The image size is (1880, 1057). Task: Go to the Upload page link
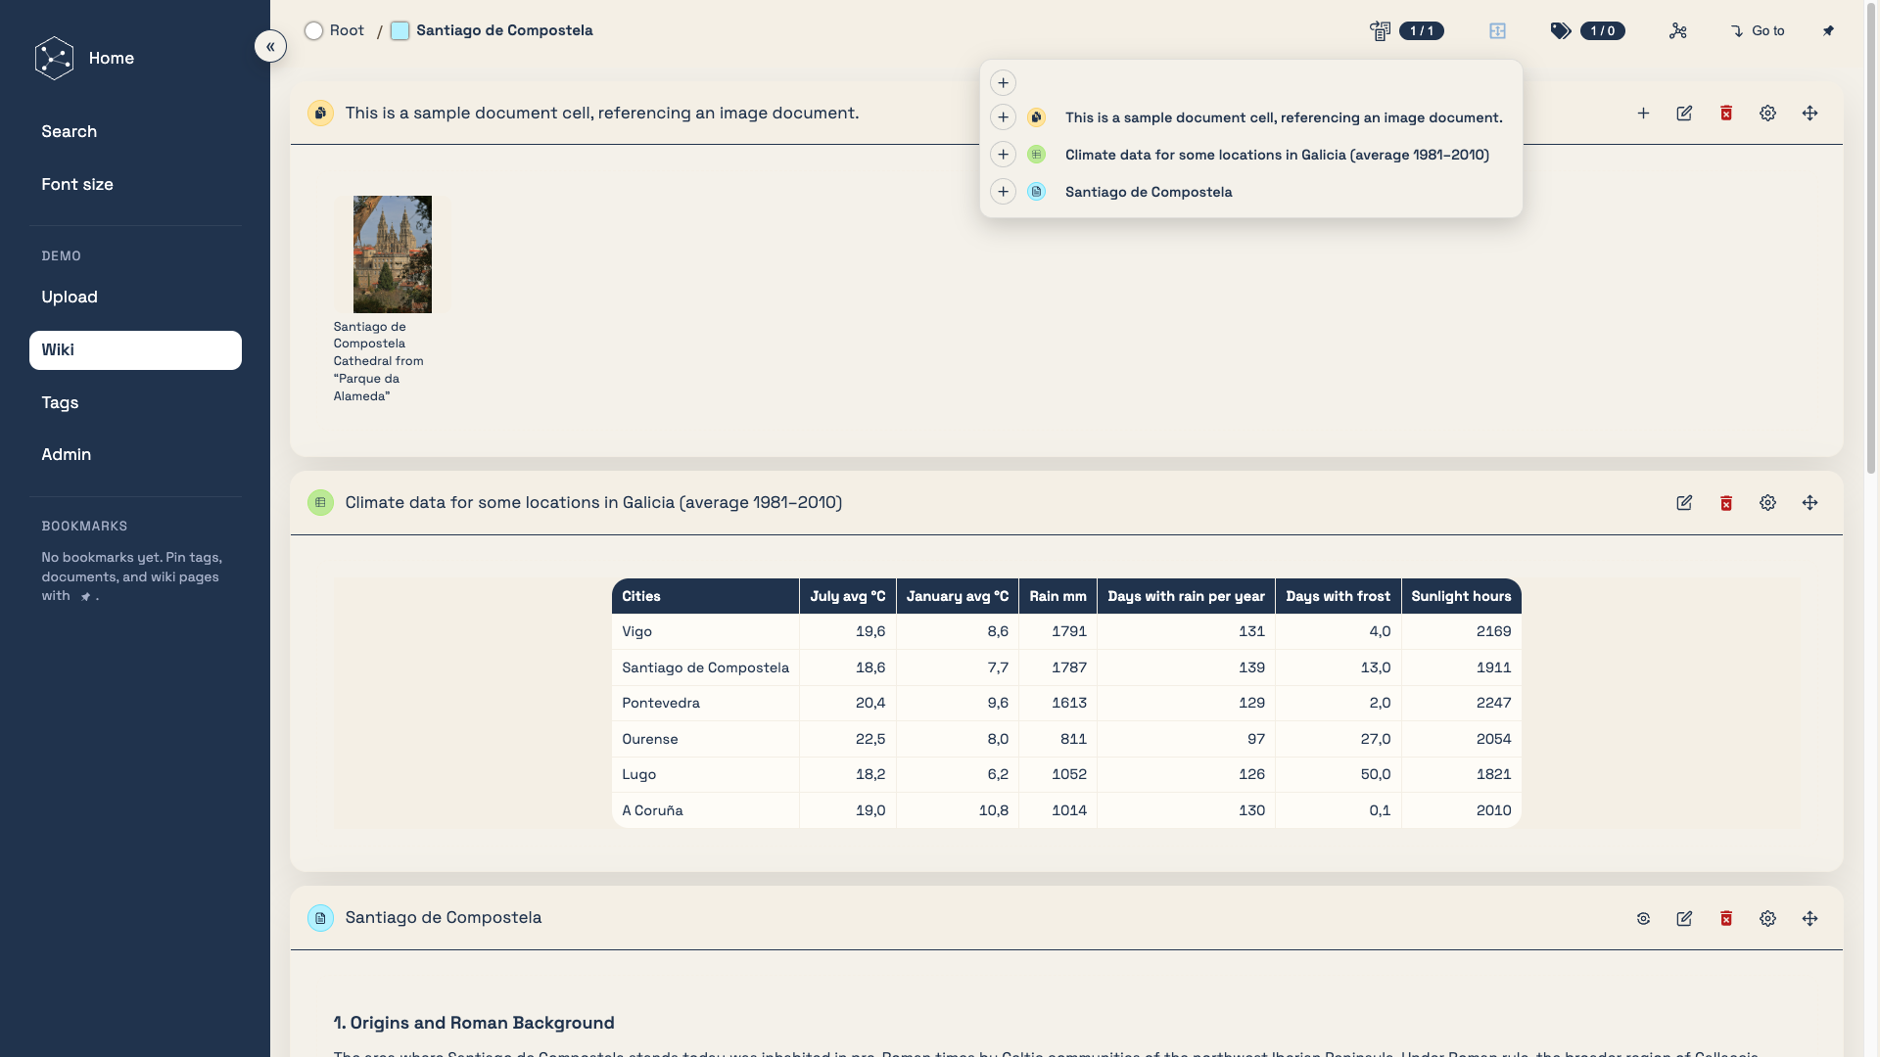[70, 297]
